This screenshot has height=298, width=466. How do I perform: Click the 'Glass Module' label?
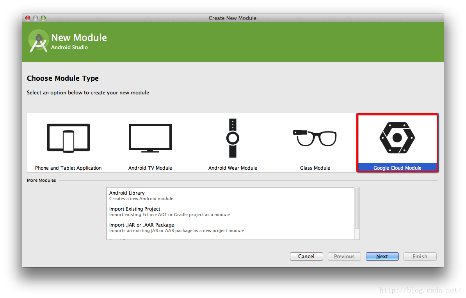[x=315, y=168]
